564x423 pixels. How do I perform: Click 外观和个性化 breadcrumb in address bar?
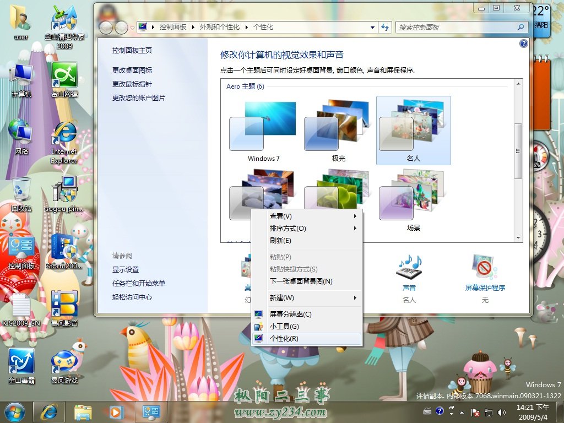219,27
